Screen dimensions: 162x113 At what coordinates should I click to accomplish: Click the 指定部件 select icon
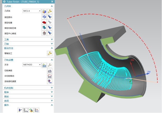pos(44,17)
